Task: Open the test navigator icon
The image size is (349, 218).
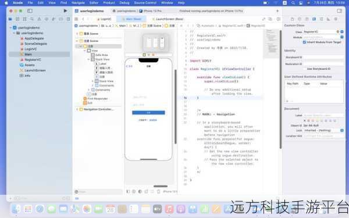Action: coord(47,19)
